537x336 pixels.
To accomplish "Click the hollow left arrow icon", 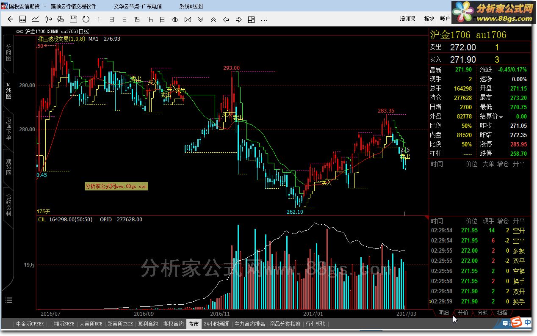I will 226,19.
